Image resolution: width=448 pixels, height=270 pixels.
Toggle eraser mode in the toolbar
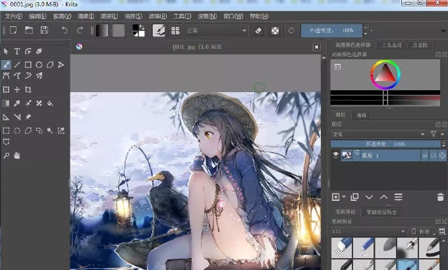point(258,30)
